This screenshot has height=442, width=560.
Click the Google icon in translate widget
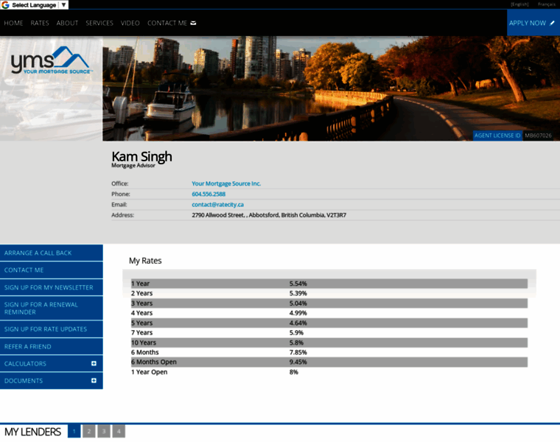[x=6, y=5]
